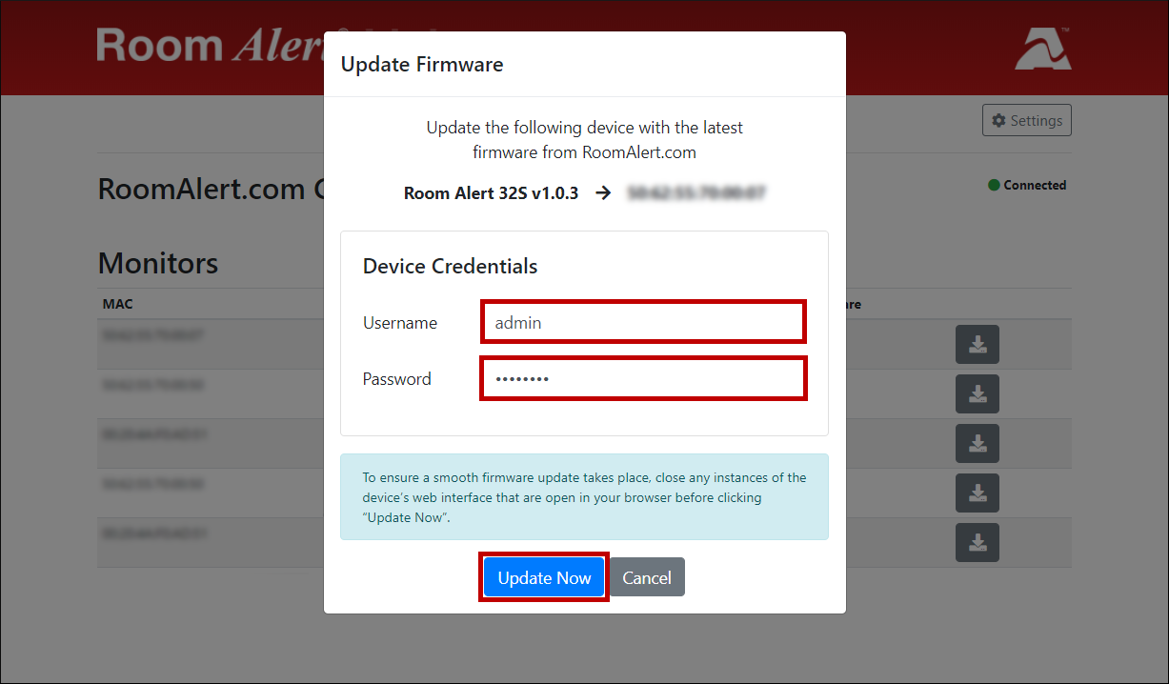Click the blue firmware update notice box
Image resolution: width=1169 pixels, height=684 pixels.
click(x=585, y=497)
